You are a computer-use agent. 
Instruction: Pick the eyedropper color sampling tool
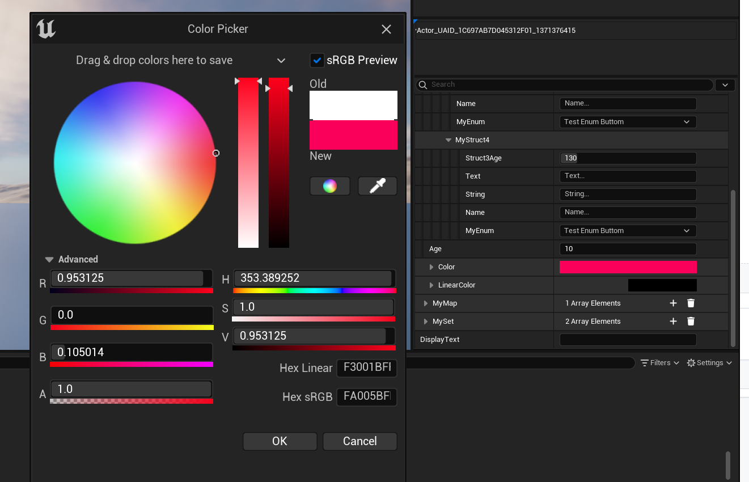pos(378,186)
